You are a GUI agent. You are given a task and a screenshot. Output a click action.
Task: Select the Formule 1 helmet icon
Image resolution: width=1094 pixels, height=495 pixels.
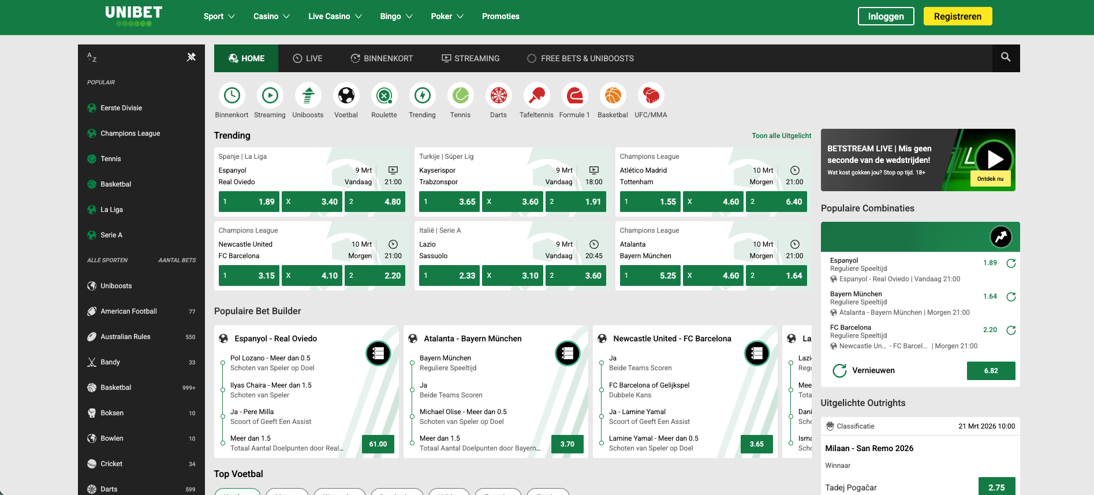pos(574,95)
